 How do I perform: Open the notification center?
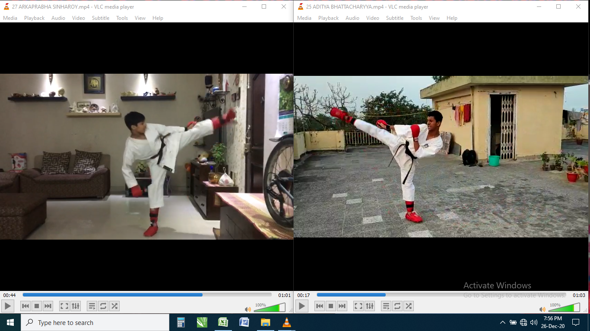[x=576, y=322]
